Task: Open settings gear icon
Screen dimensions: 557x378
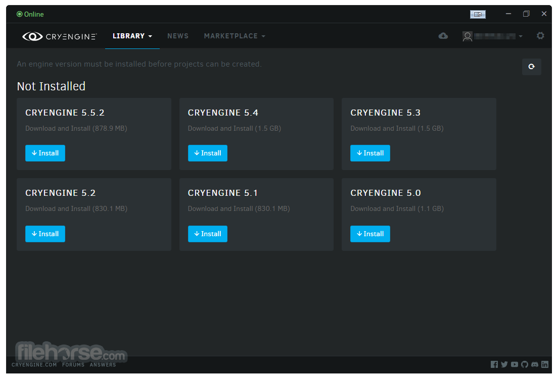Action: point(540,36)
